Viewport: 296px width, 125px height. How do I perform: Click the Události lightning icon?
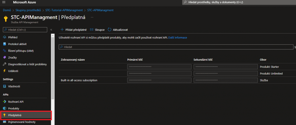(x=5, y=71)
